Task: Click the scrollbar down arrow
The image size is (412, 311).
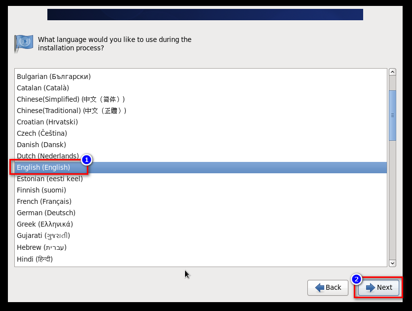Action: click(392, 263)
